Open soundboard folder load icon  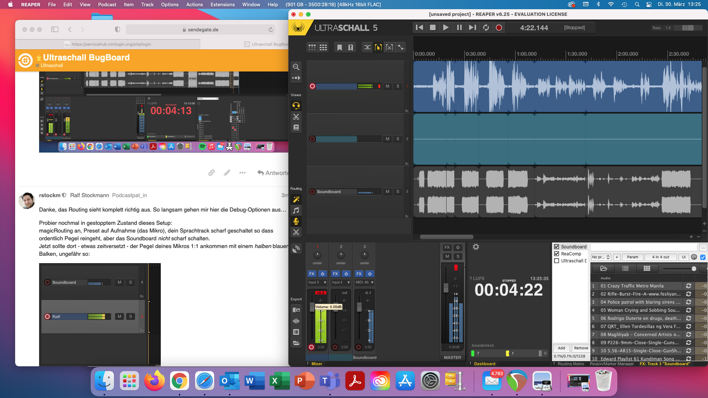click(x=604, y=268)
